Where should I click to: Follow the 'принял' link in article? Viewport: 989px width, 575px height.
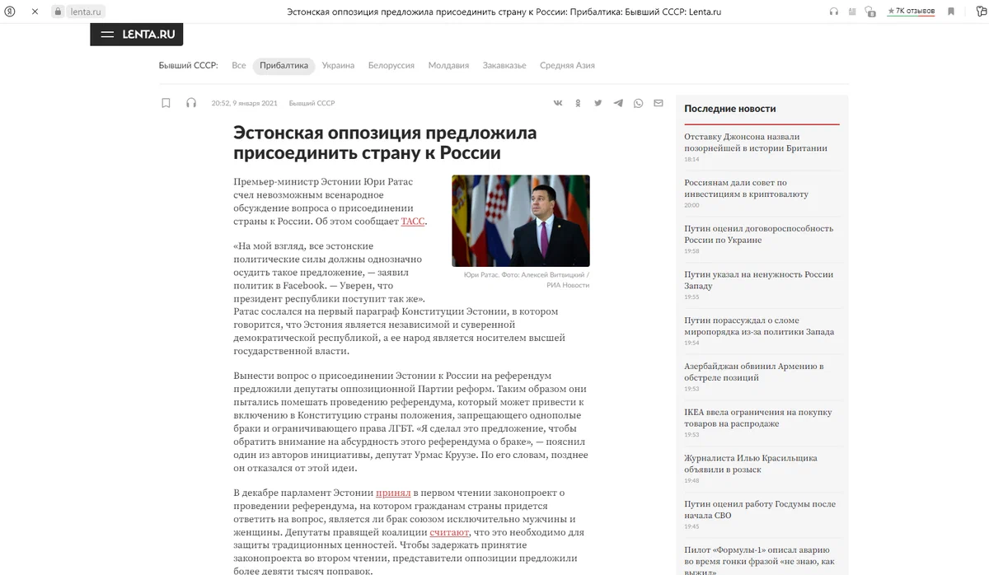[393, 493]
